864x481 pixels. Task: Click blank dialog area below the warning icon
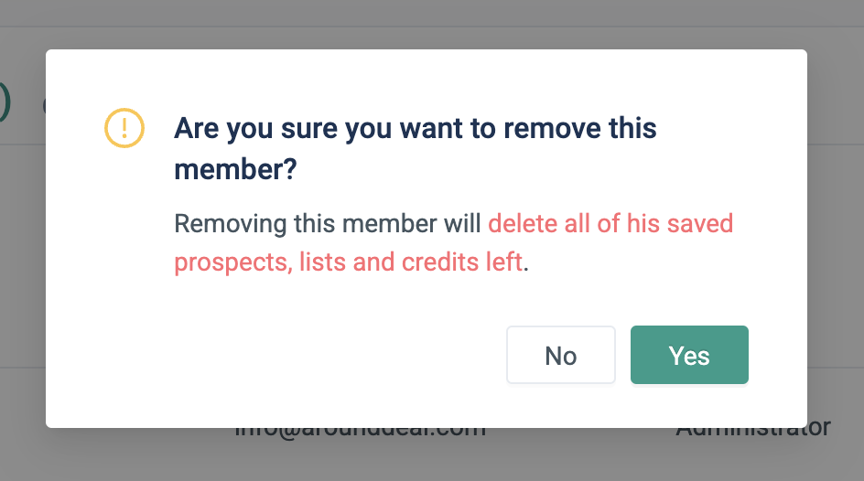point(124,274)
